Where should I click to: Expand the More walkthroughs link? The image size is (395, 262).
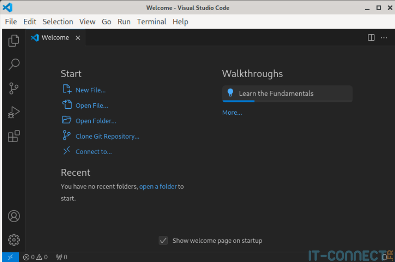(x=232, y=112)
